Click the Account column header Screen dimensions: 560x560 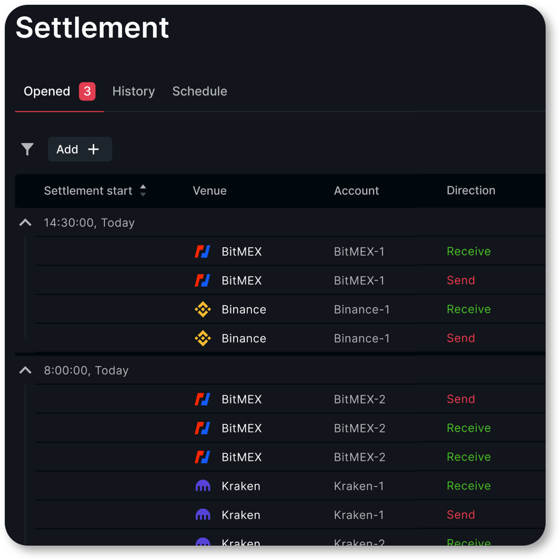pos(356,191)
